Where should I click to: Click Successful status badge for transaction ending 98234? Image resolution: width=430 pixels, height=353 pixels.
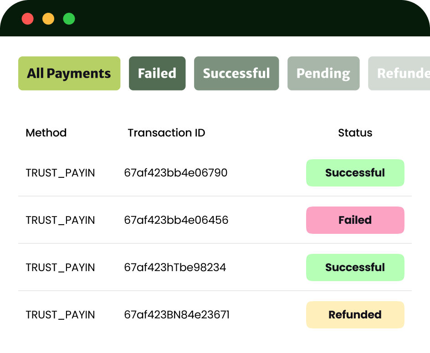pos(355,267)
